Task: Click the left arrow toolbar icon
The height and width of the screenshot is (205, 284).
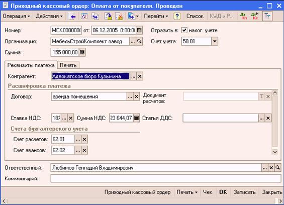Action: pyautogui.click(x=72, y=17)
